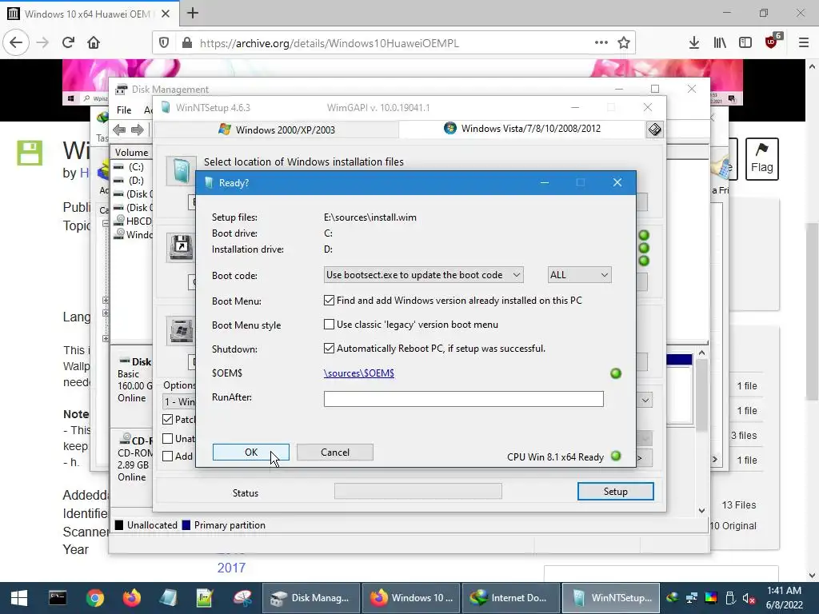The height and width of the screenshot is (614, 819).
Task: Click the boot drive floppy icon
Action: [x=182, y=247]
